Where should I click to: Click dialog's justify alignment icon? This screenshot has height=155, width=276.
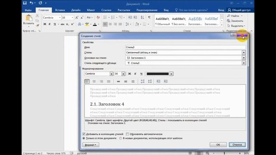pyautogui.click(x=109, y=81)
